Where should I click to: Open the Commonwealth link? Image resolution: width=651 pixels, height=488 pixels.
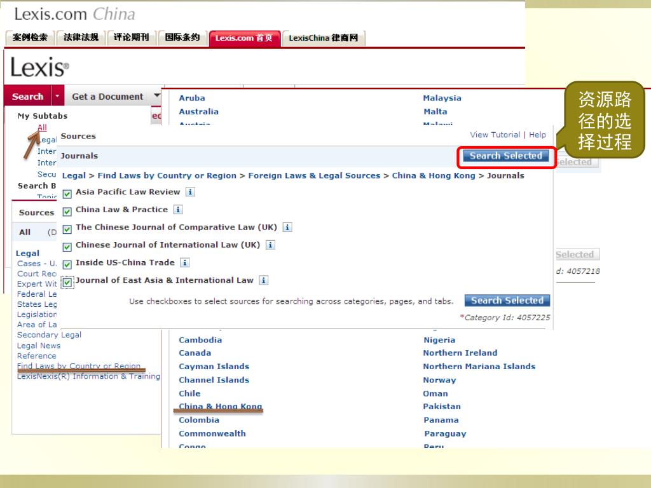[212, 433]
